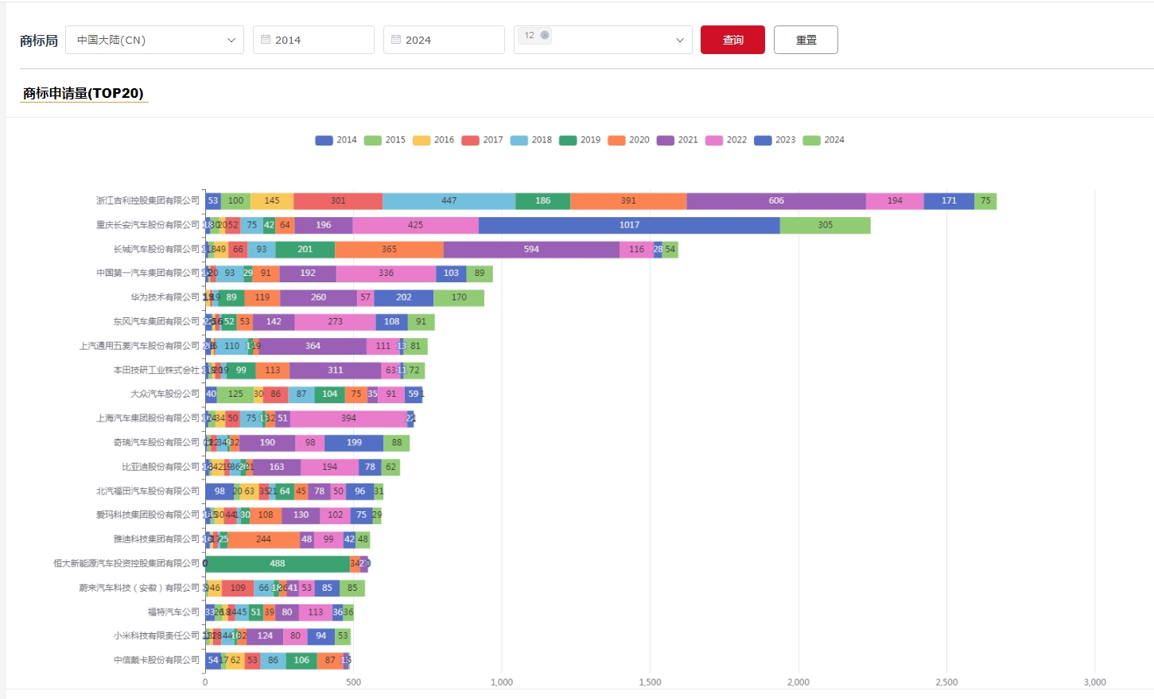Click the red 查询 query button

(x=732, y=40)
